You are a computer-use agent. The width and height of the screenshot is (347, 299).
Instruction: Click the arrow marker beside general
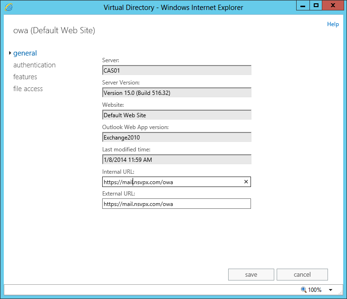(10, 53)
